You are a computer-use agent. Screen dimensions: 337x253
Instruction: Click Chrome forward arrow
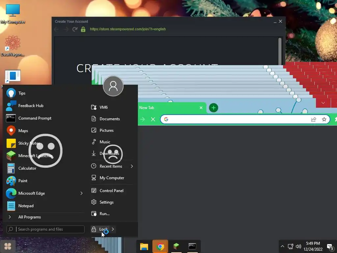143,119
